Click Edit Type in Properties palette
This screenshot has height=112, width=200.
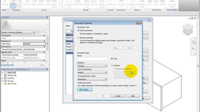click(x=42, y=32)
